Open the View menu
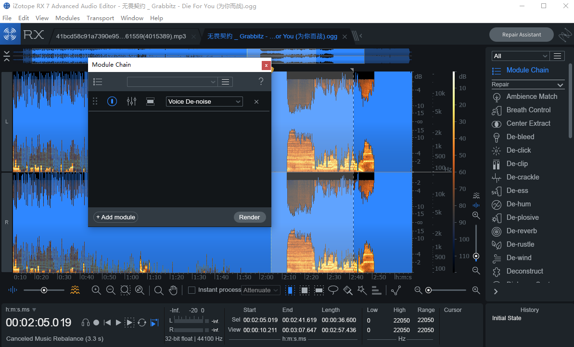Image resolution: width=574 pixels, height=347 pixels. click(42, 18)
